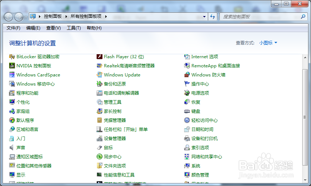Open the BitLocker 驱动器加密 icon

coord(12,57)
